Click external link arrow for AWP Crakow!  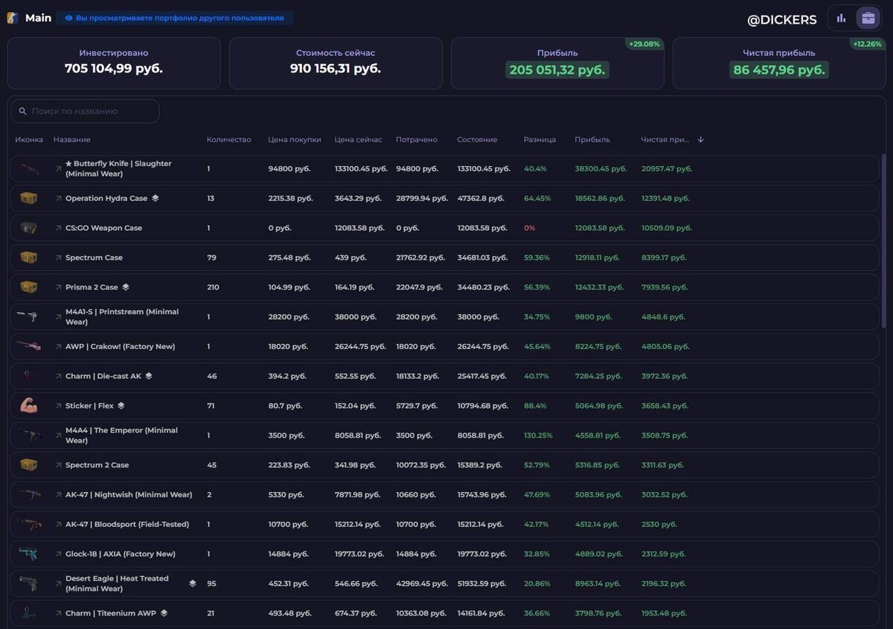pyautogui.click(x=59, y=347)
